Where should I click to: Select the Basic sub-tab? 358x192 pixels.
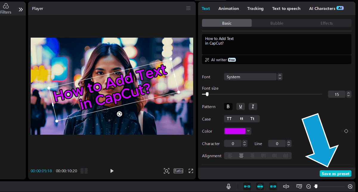tap(227, 23)
